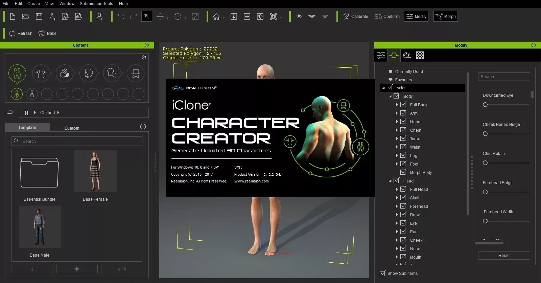Open the Modify morph tab icon
This screenshot has width=541, height=283.
click(394, 55)
